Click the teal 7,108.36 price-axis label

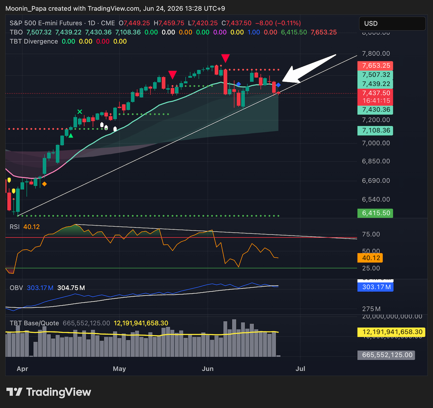tap(375, 130)
